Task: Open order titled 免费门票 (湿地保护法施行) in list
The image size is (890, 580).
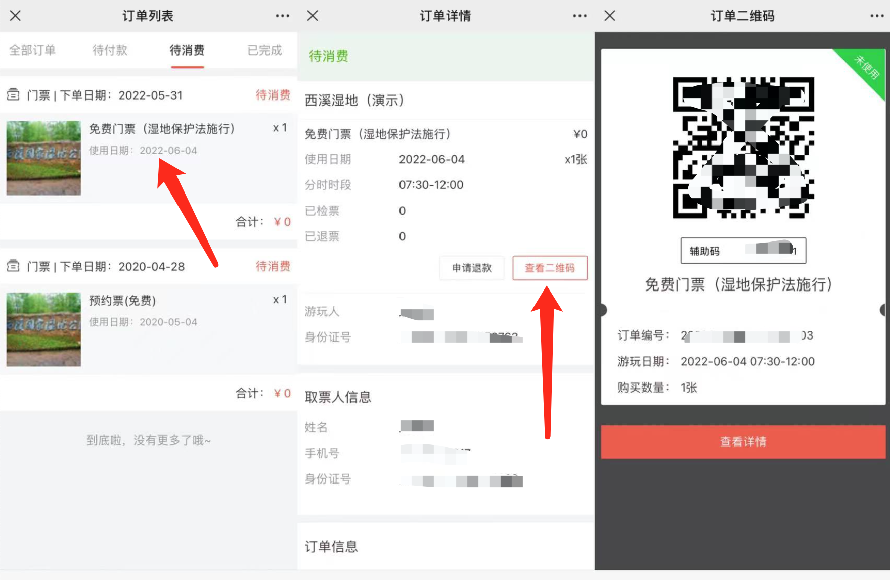Action: click(x=162, y=129)
